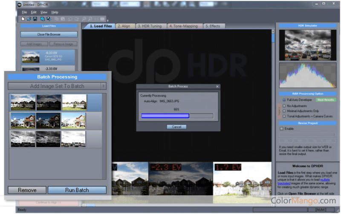Tick the Resize Project Enable checkbox
The width and height of the screenshot is (341, 214).
tap(281, 129)
